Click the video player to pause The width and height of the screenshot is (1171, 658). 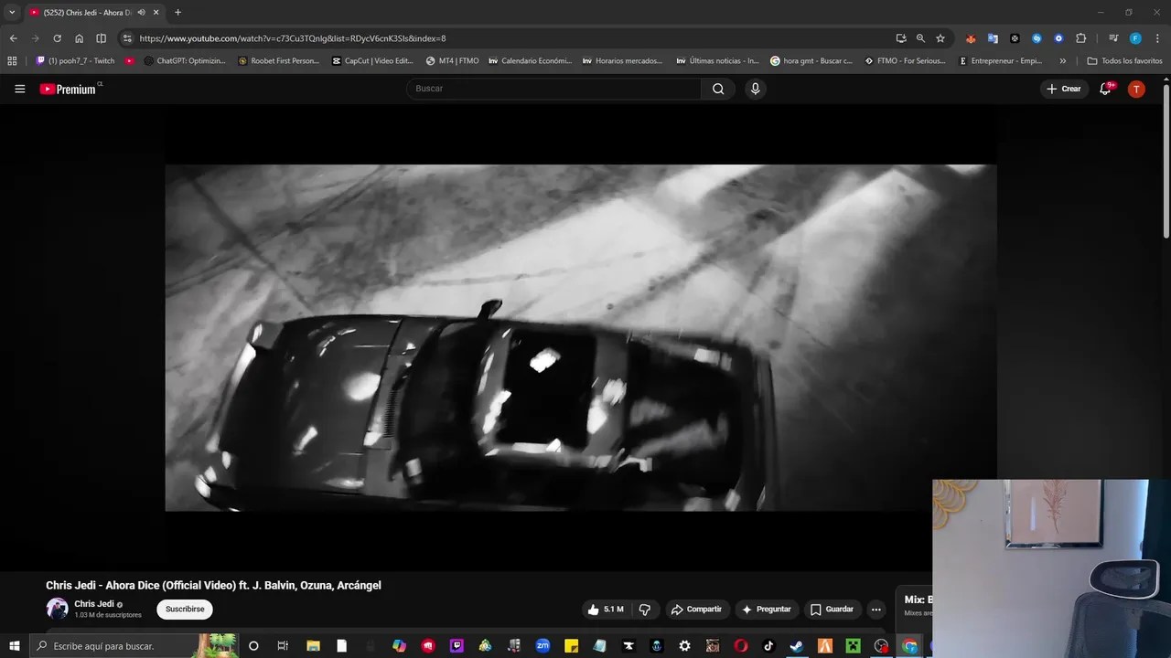point(581,337)
